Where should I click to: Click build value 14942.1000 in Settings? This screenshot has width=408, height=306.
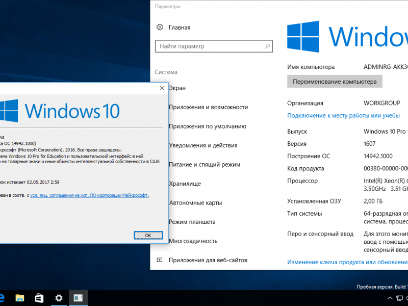tap(378, 156)
